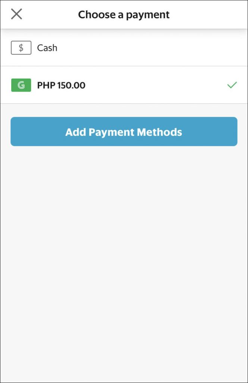This screenshot has width=248, height=383.
Task: Select the green GrabPay G icon
Action: 21,85
